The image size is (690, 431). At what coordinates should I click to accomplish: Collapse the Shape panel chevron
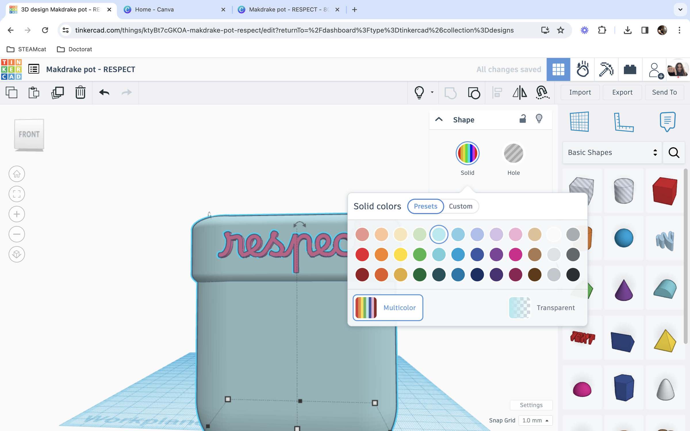(439, 120)
